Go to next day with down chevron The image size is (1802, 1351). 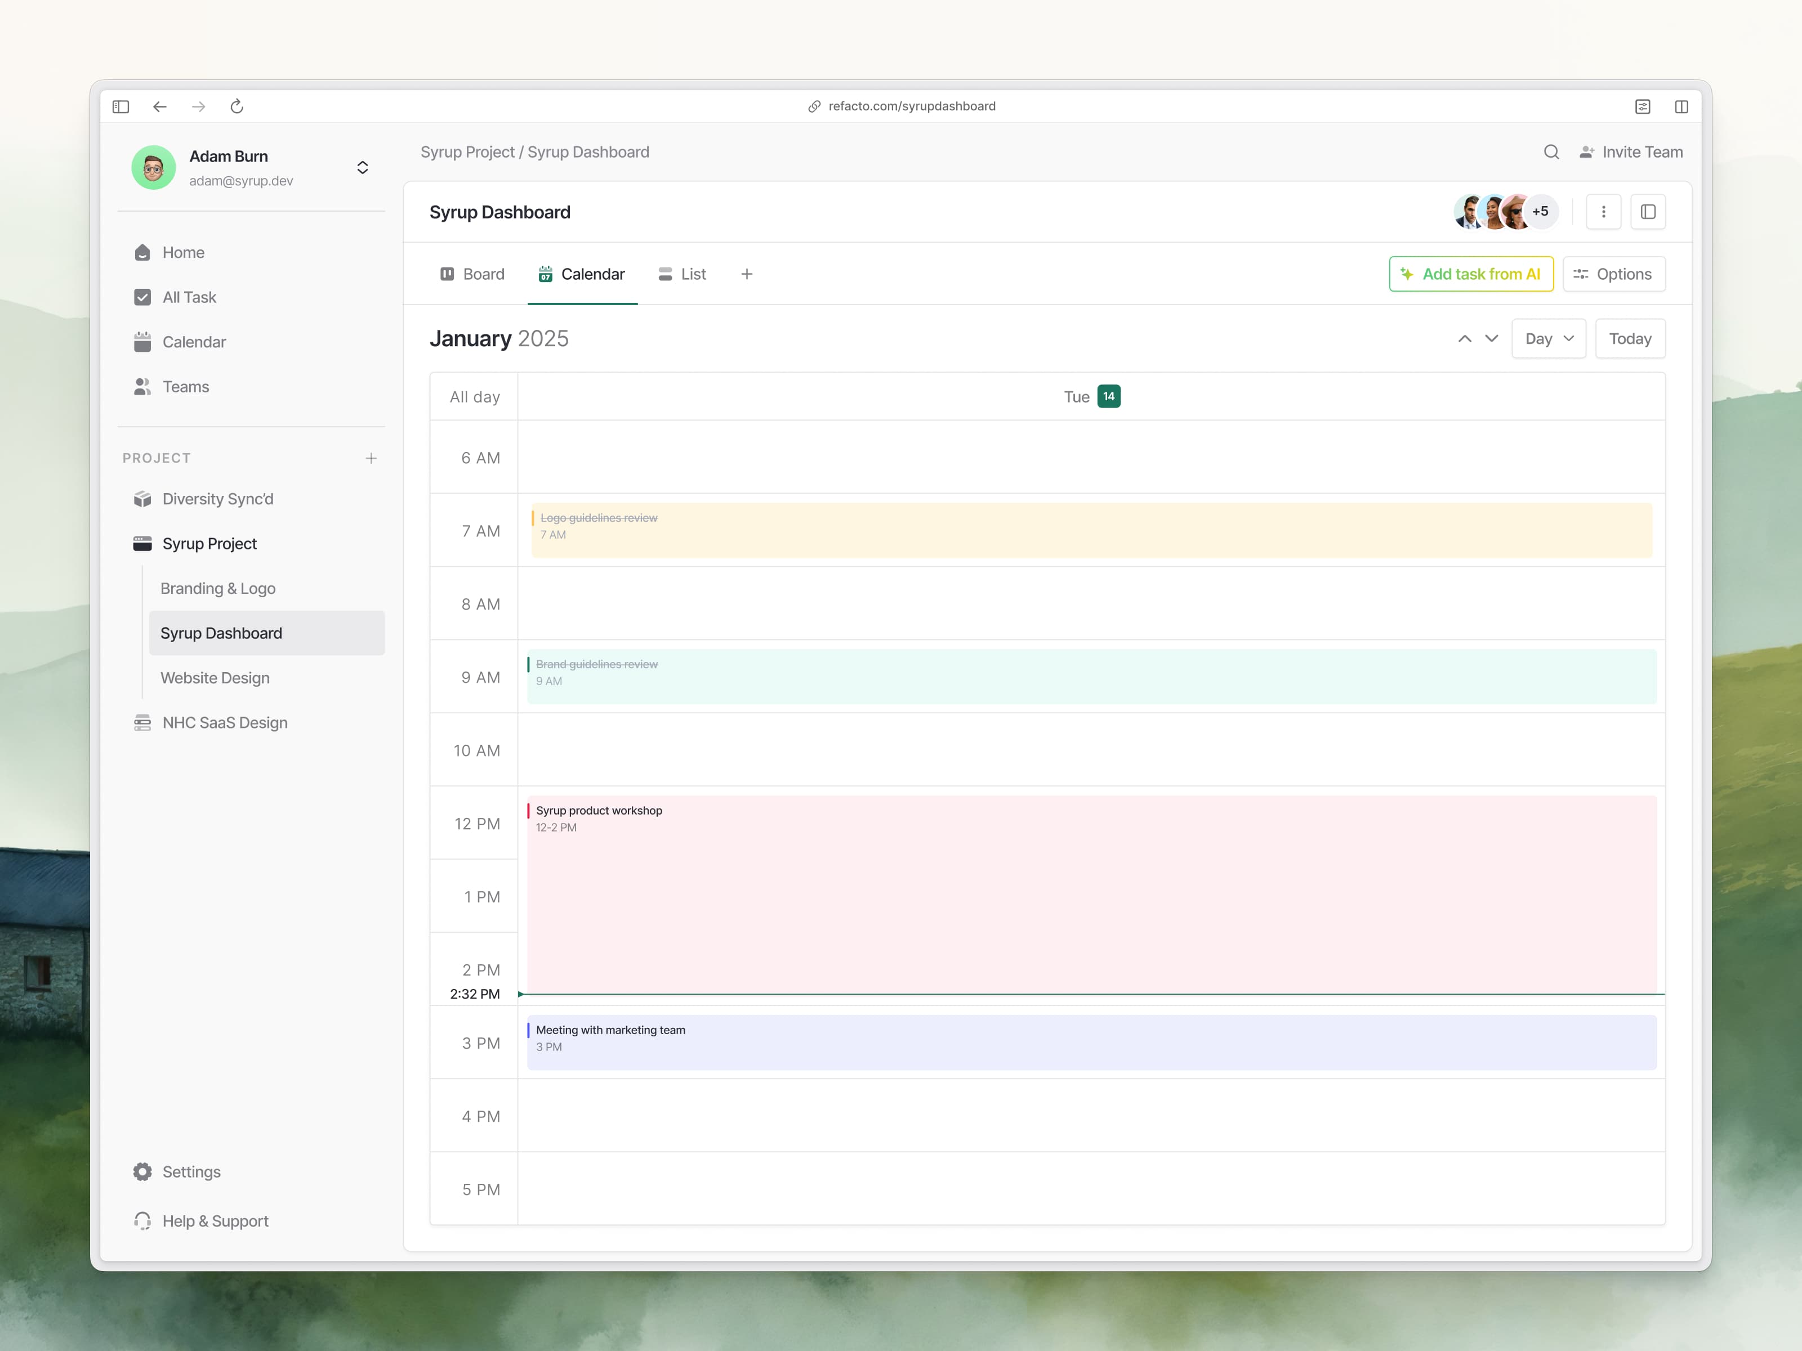(1492, 339)
